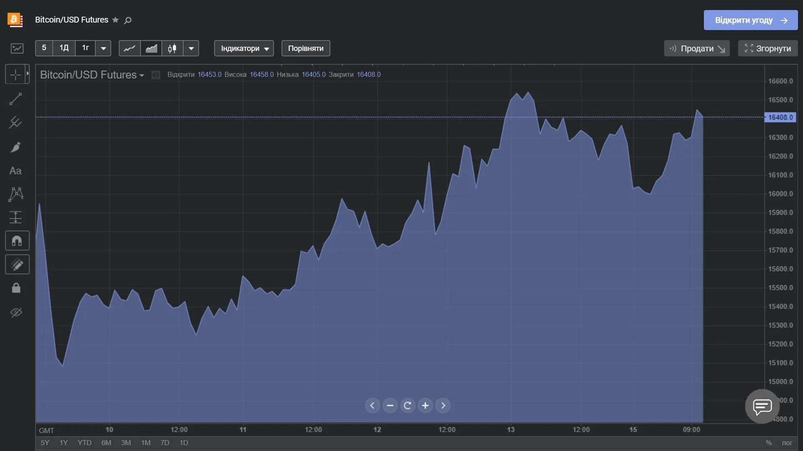Select the trend line drawing tool
Viewport: 803px width, 451px height.
[15, 99]
